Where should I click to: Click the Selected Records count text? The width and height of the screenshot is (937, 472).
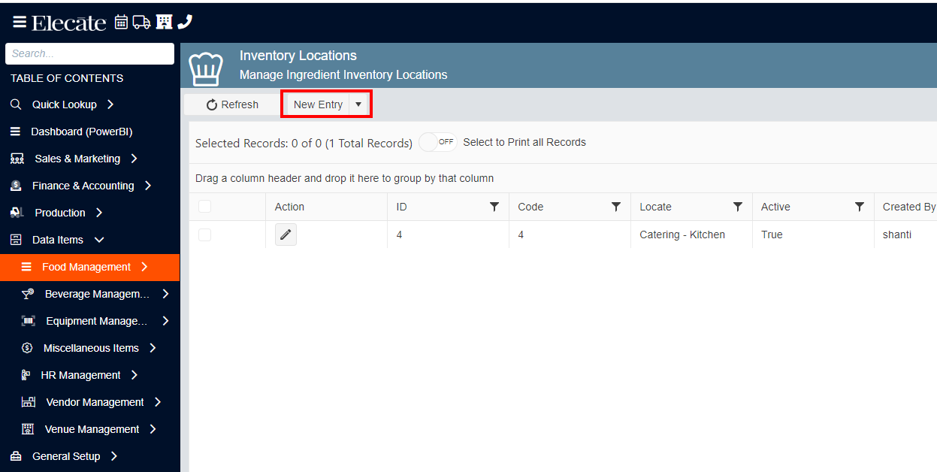[x=304, y=143]
